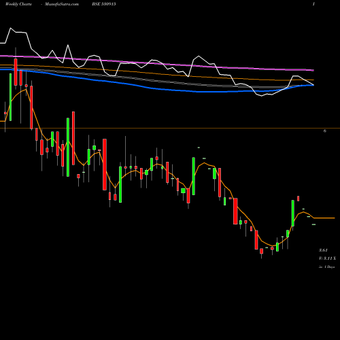
Task: Click the 'MunafaSutra.com' label
Action: [x=62, y=4]
